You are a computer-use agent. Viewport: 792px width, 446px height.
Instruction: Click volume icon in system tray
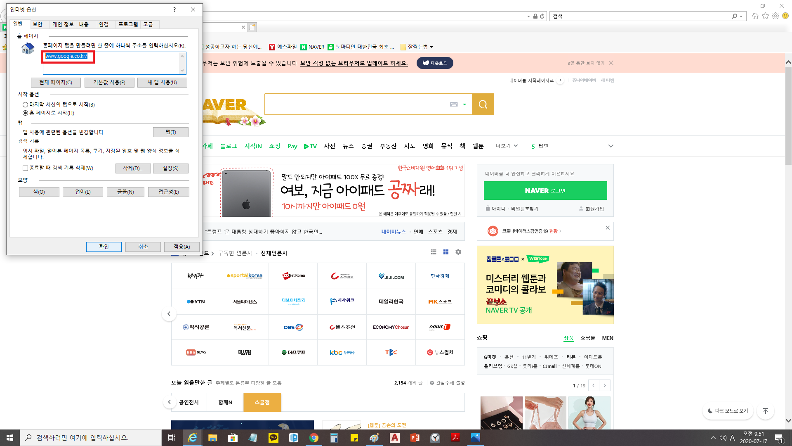point(723,438)
